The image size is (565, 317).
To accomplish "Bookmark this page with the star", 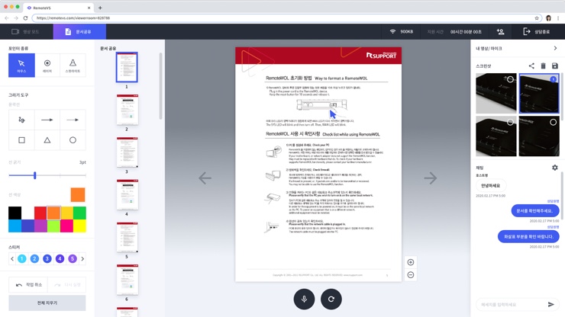I will [537, 18].
